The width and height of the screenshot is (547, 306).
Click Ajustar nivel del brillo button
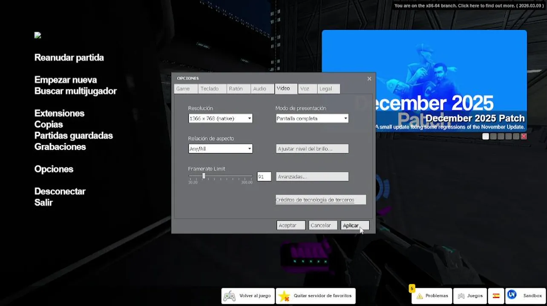point(312,149)
